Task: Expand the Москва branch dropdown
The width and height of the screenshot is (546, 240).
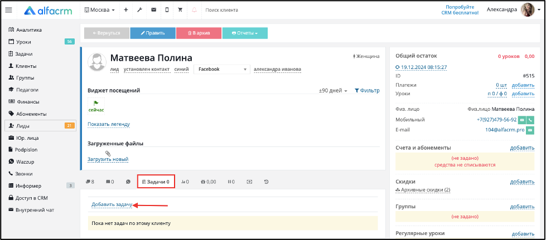Action: click(x=100, y=10)
